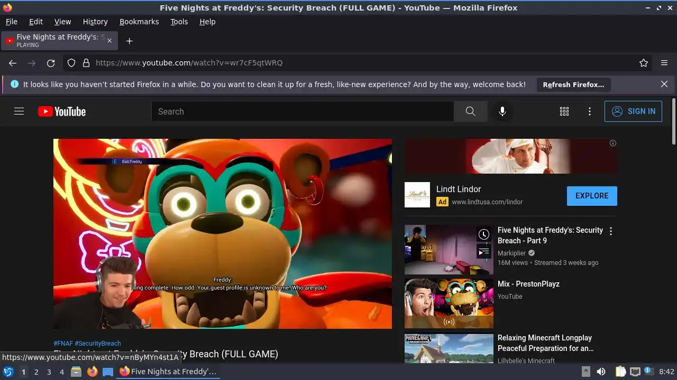Click the search magnifier button
The width and height of the screenshot is (677, 380).
pyautogui.click(x=471, y=111)
